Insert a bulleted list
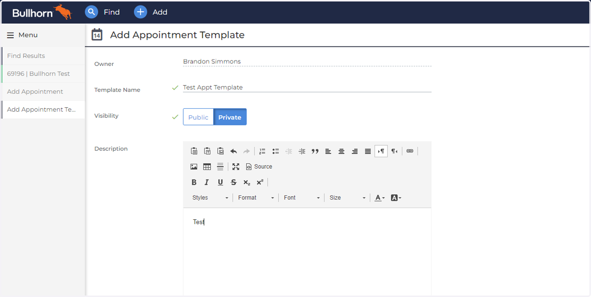591x297 pixels. pyautogui.click(x=276, y=151)
